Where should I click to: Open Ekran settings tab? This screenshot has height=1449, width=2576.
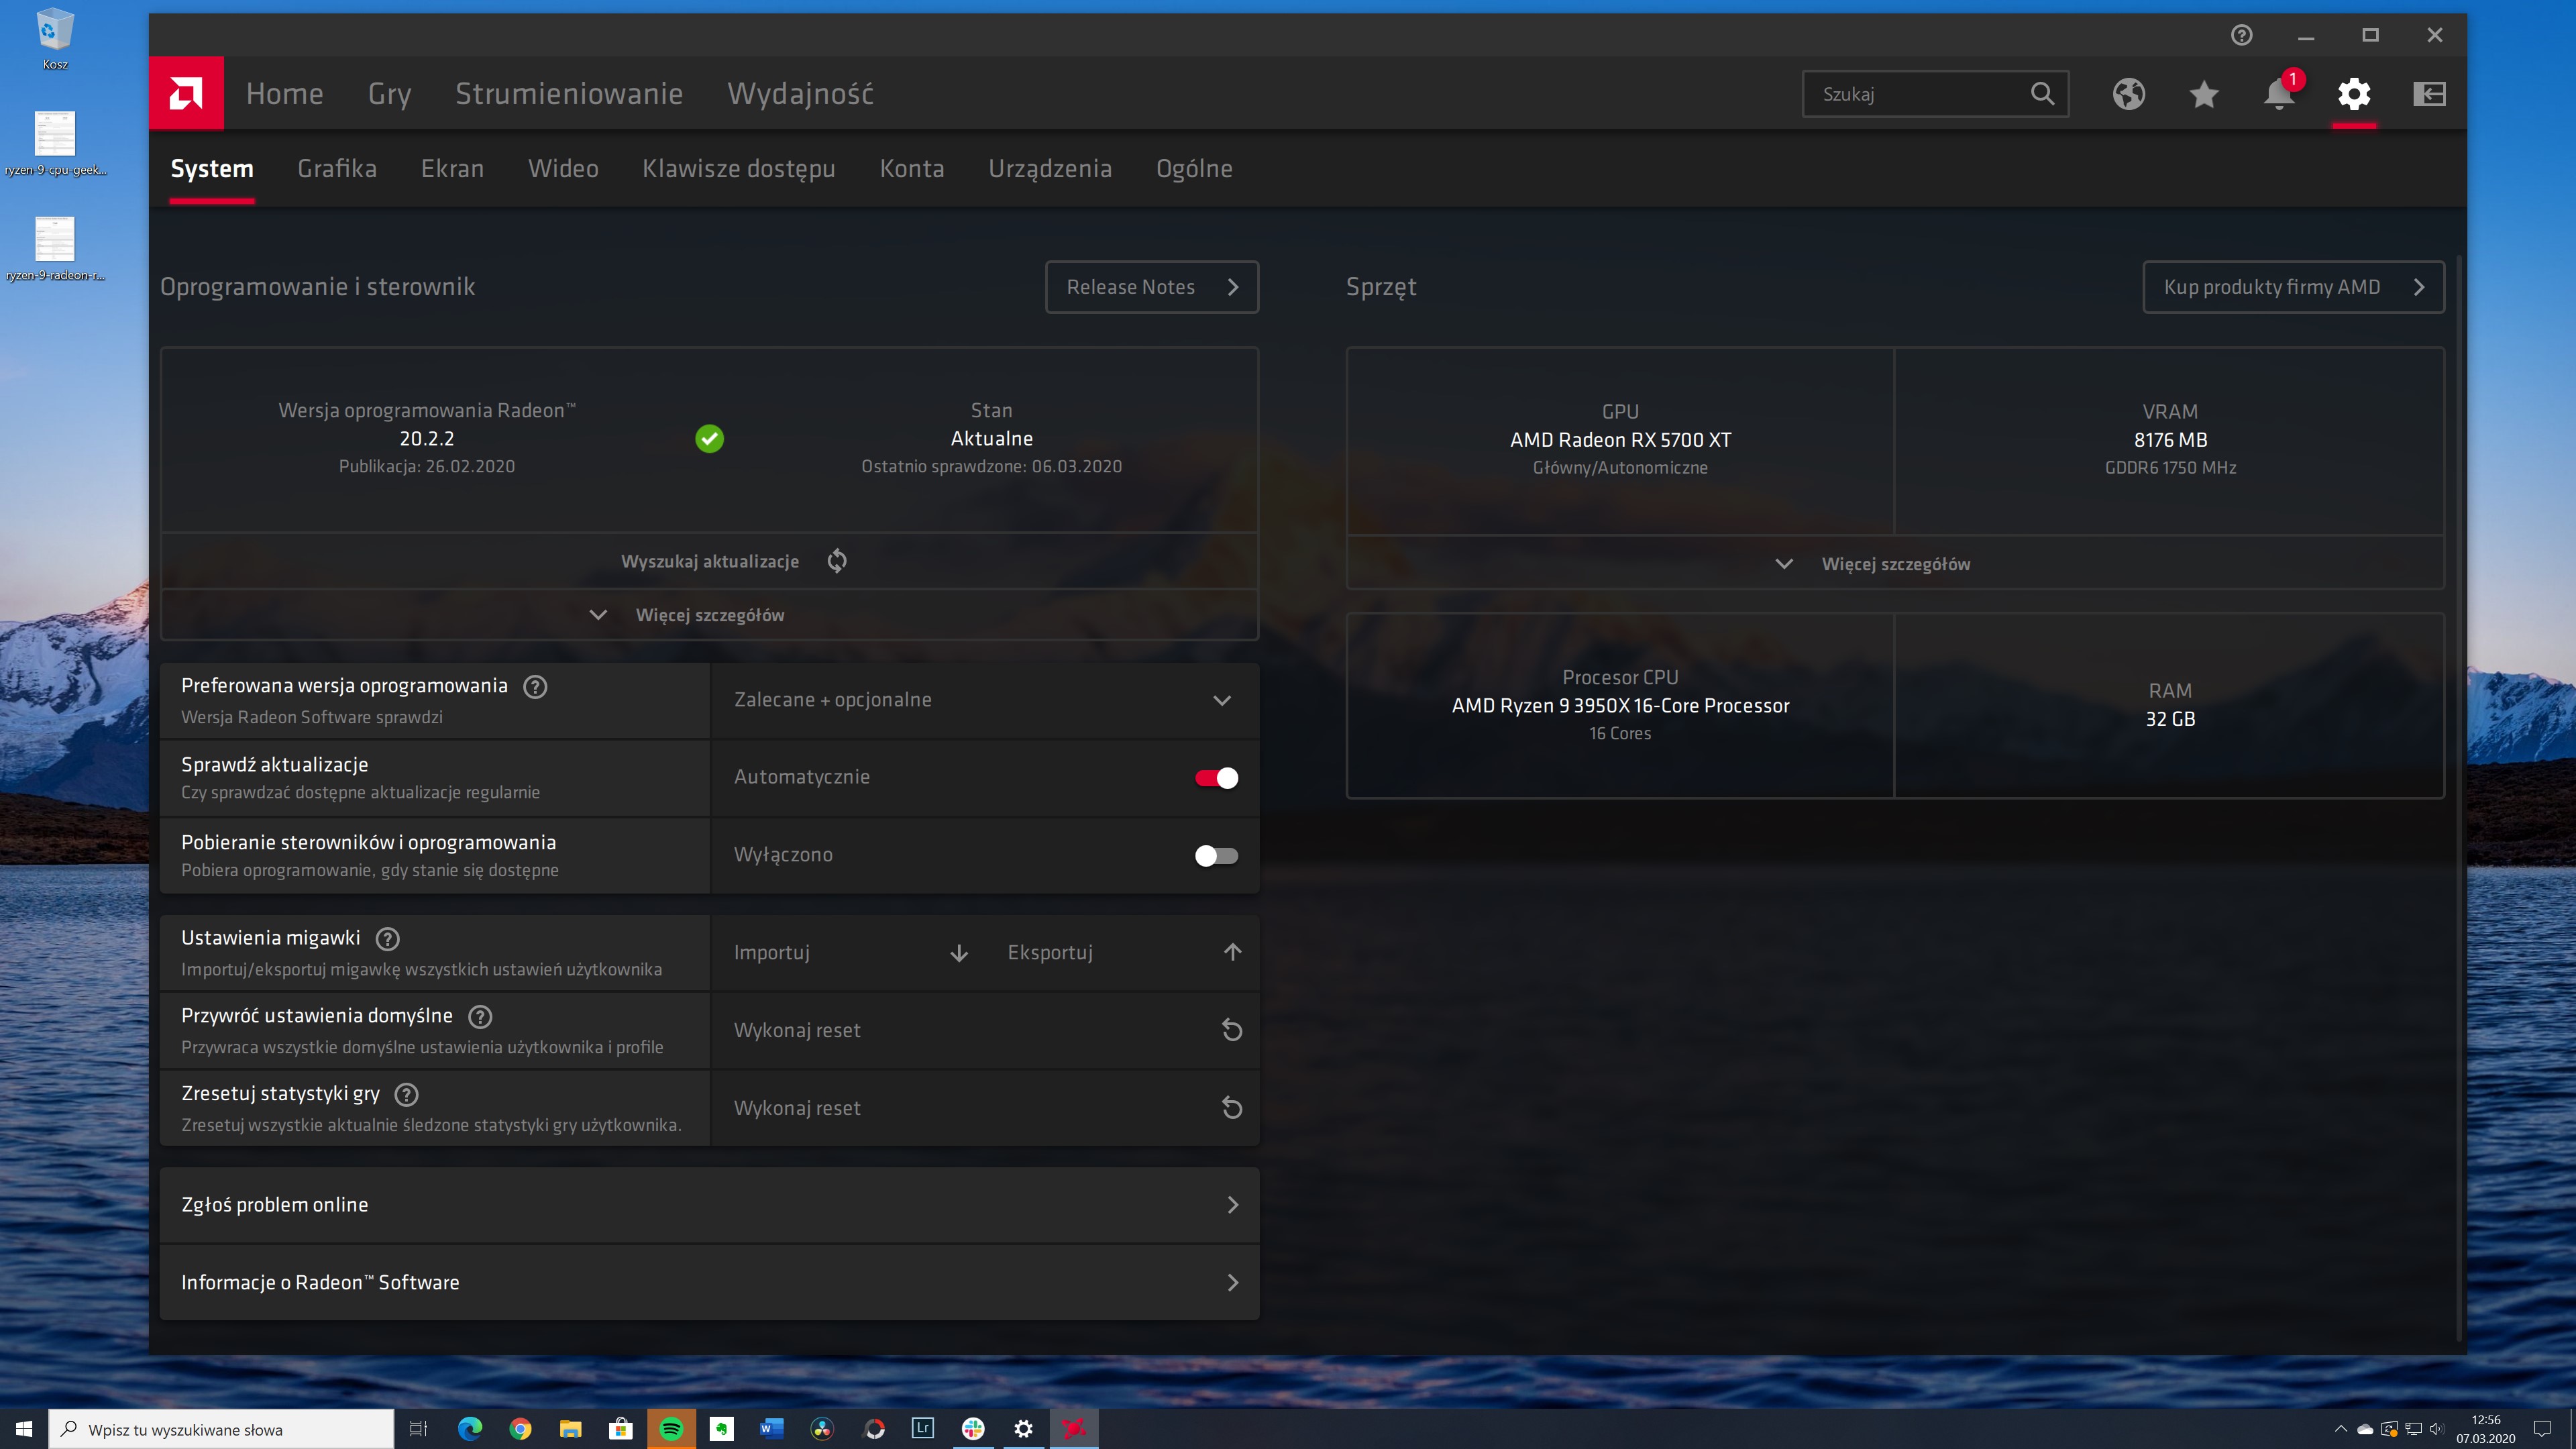click(x=452, y=169)
